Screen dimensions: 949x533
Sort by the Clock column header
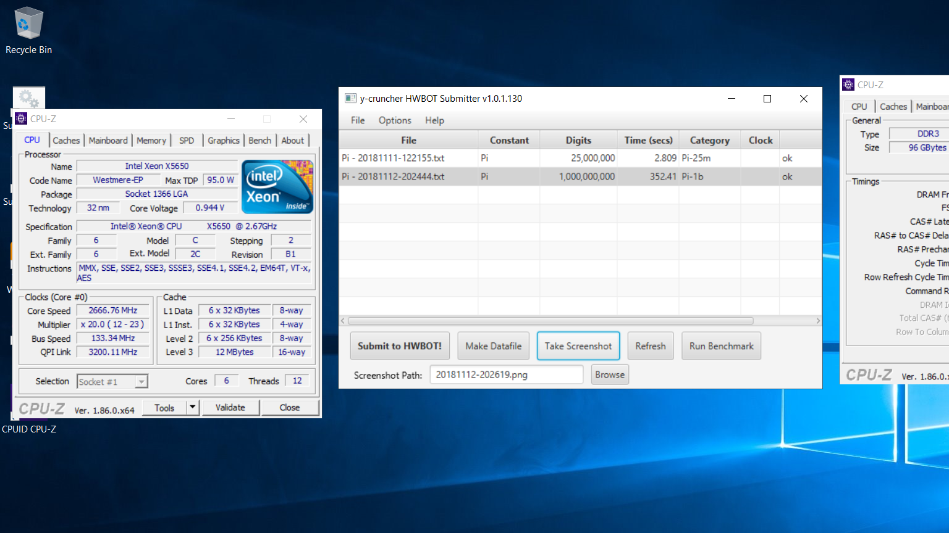coord(761,140)
